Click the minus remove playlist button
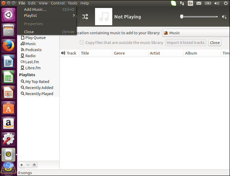 pos(28,165)
